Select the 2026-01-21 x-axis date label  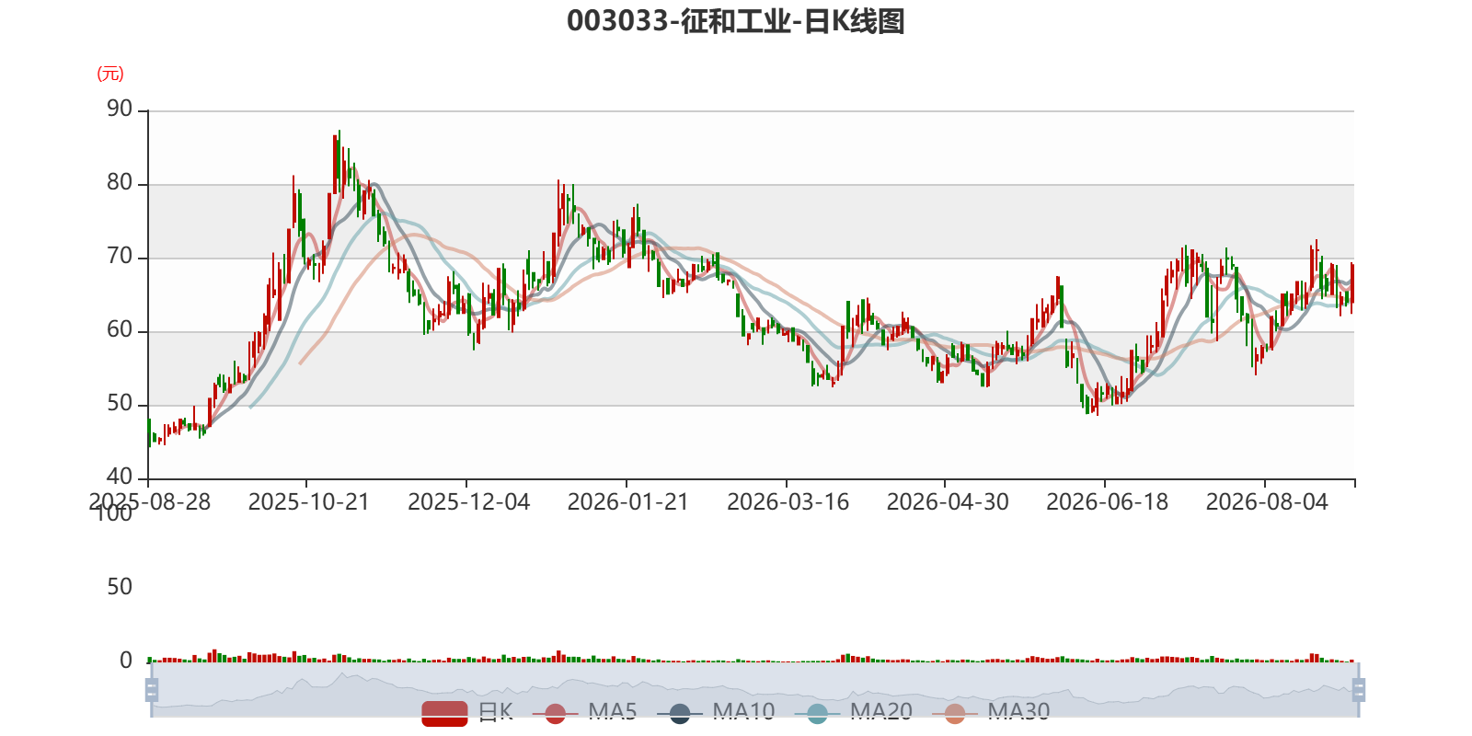point(628,502)
